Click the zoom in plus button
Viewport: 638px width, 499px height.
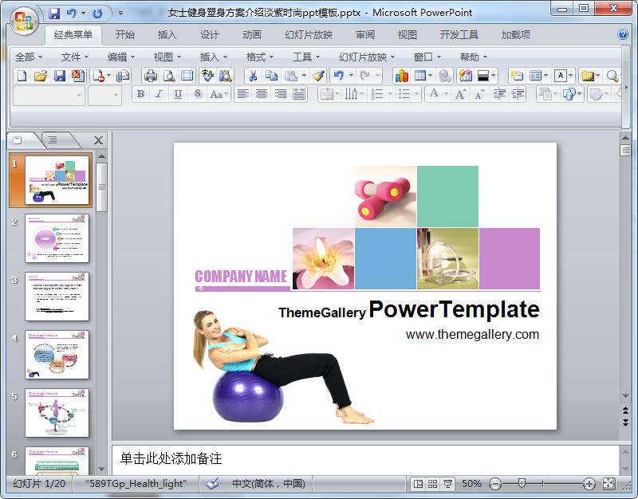pos(589,484)
